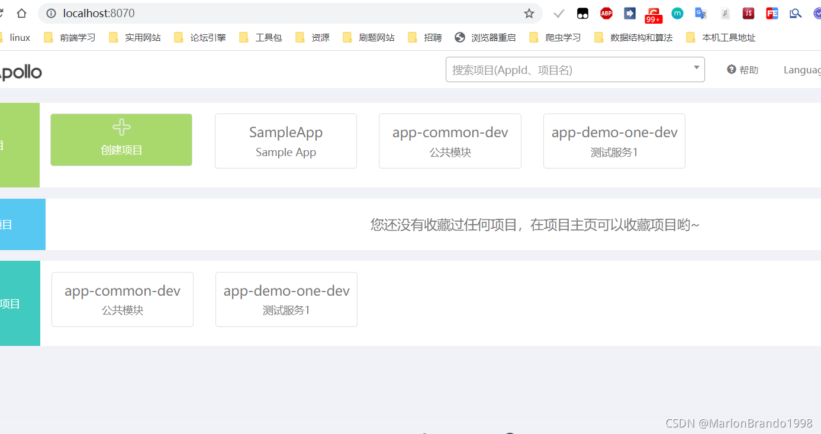Click the browser home icon
The image size is (821, 434).
(22, 13)
